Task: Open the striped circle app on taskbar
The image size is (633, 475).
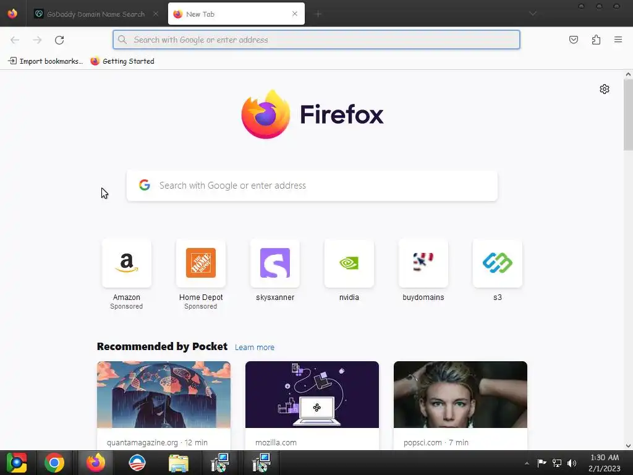Action: (137, 463)
